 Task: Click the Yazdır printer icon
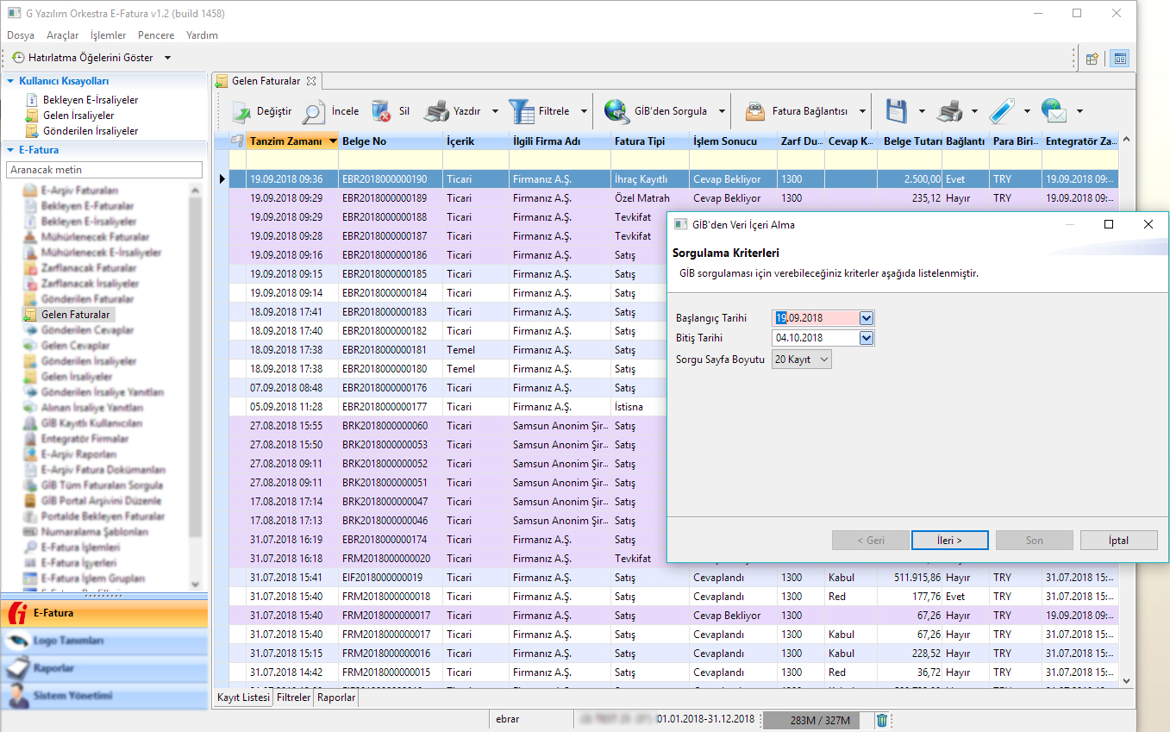437,111
